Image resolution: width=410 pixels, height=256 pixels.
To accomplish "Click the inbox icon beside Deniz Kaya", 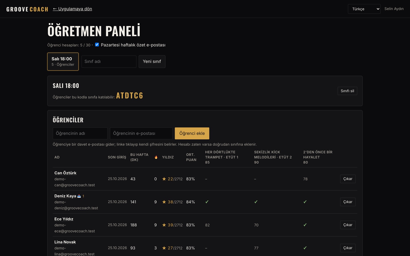I will [79, 196].
